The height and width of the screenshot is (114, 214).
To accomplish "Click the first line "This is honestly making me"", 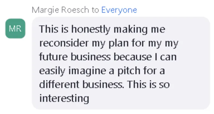I will point(102,29).
